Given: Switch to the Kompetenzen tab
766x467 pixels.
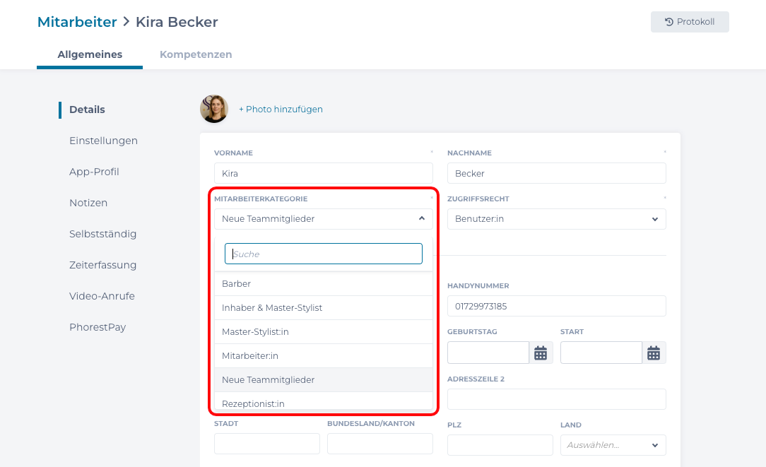Looking at the screenshot, I should (196, 54).
